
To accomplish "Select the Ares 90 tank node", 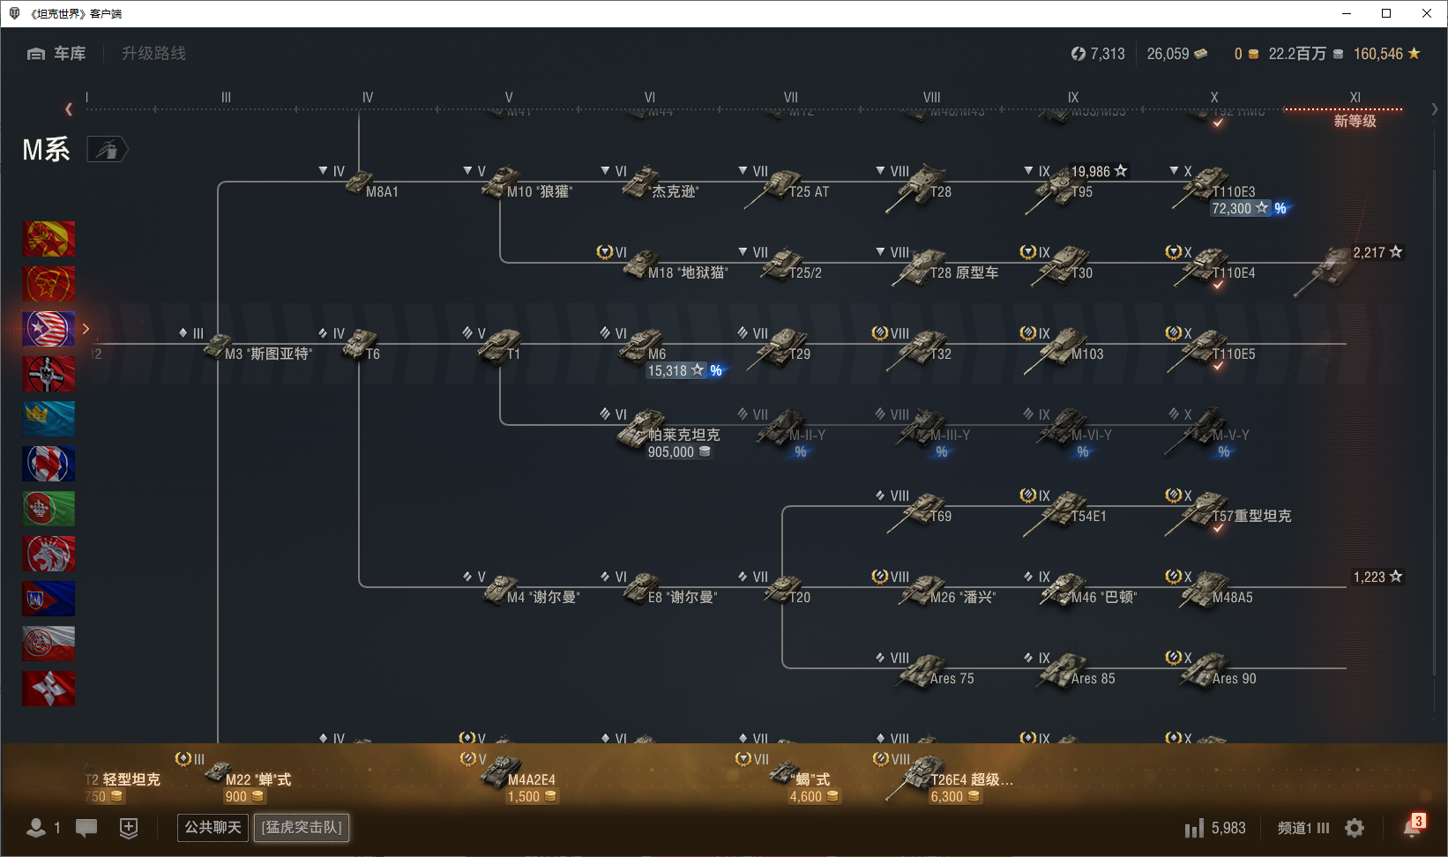I will [x=1212, y=670].
